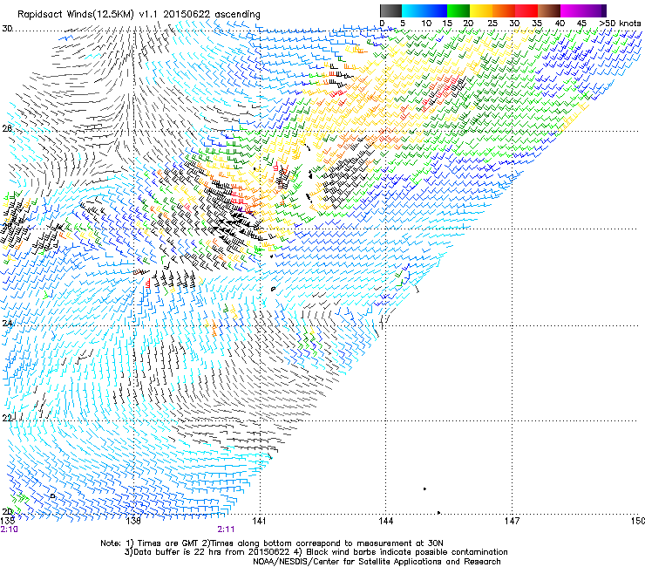Click the green 15-20 knots legend segment
Screen dimensions: 645x567
[458, 10]
